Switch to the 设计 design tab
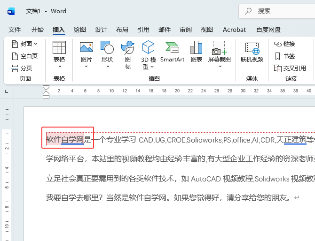The height and width of the screenshot is (241, 315). [101, 30]
